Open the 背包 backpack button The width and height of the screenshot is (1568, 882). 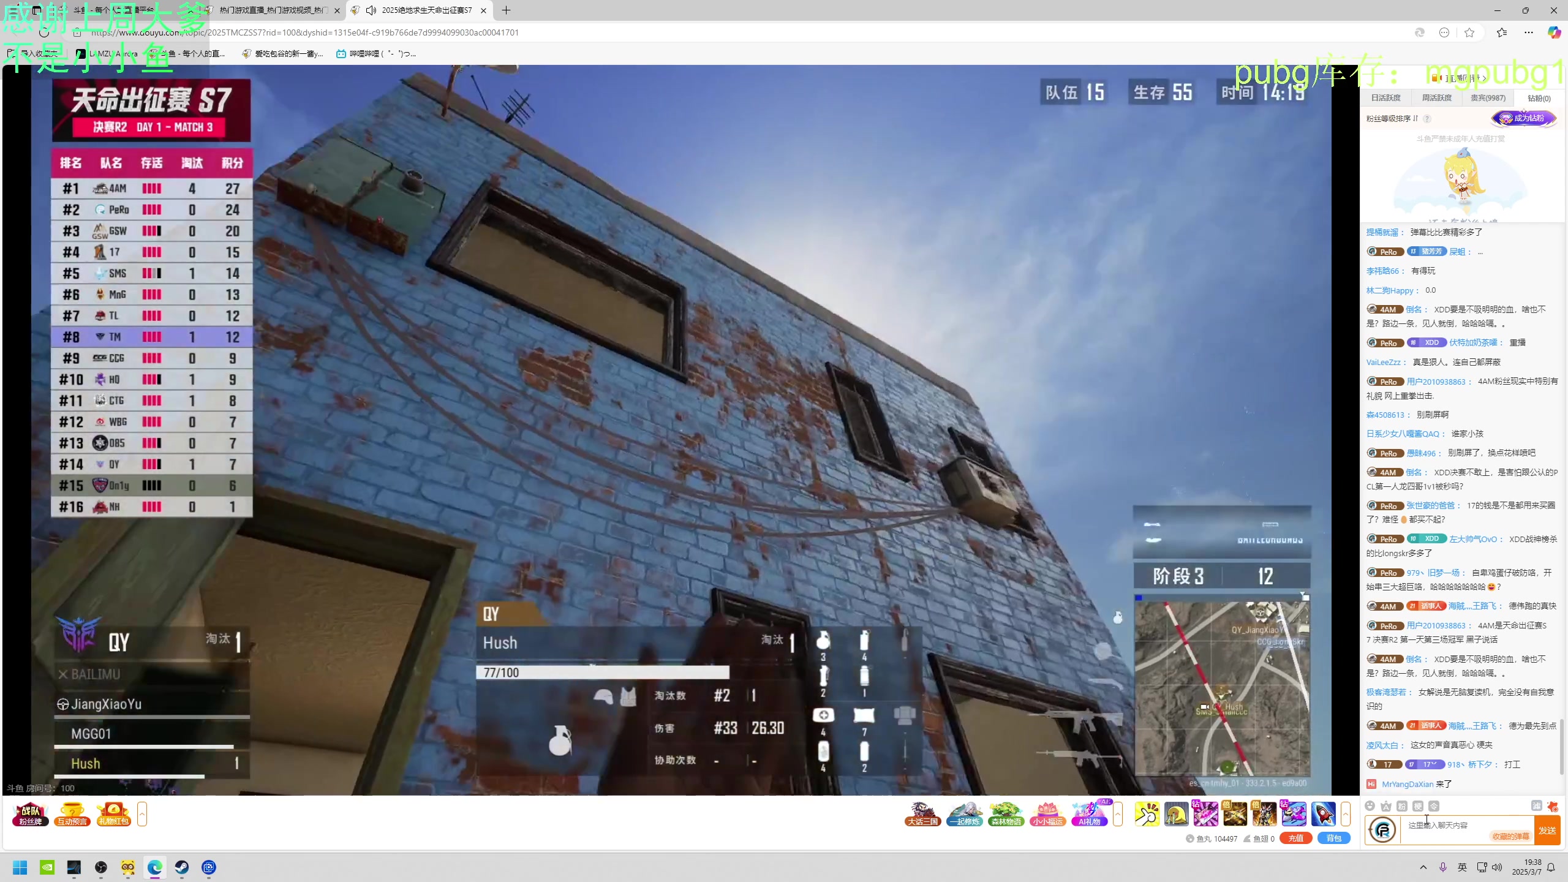coord(1333,839)
